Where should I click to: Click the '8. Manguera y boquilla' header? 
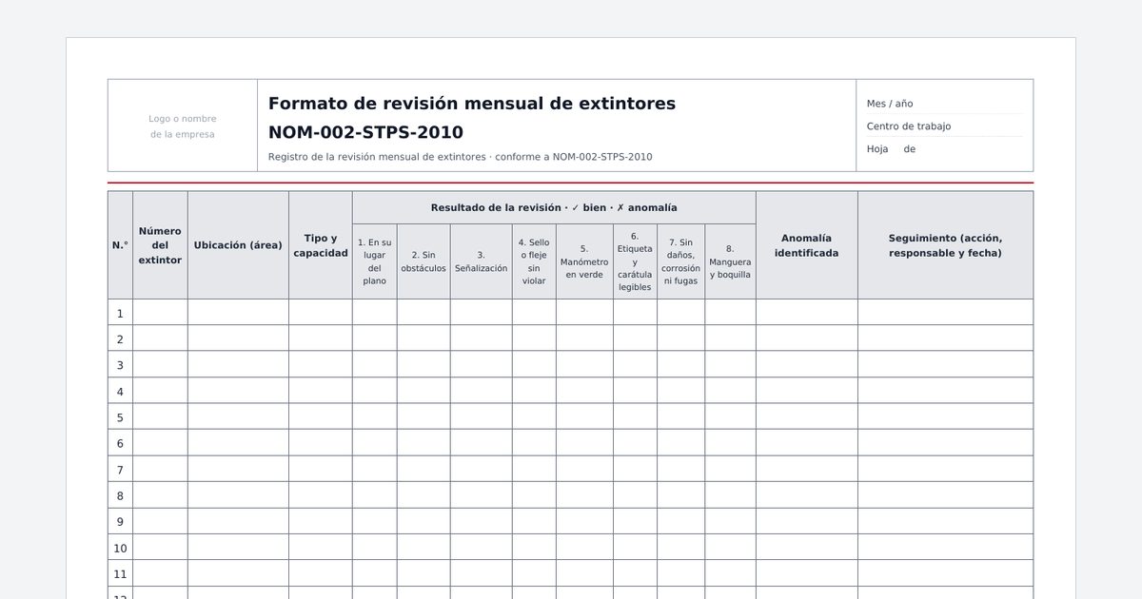(x=730, y=261)
